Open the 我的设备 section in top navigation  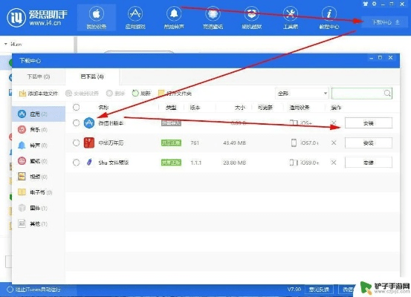tap(96, 18)
